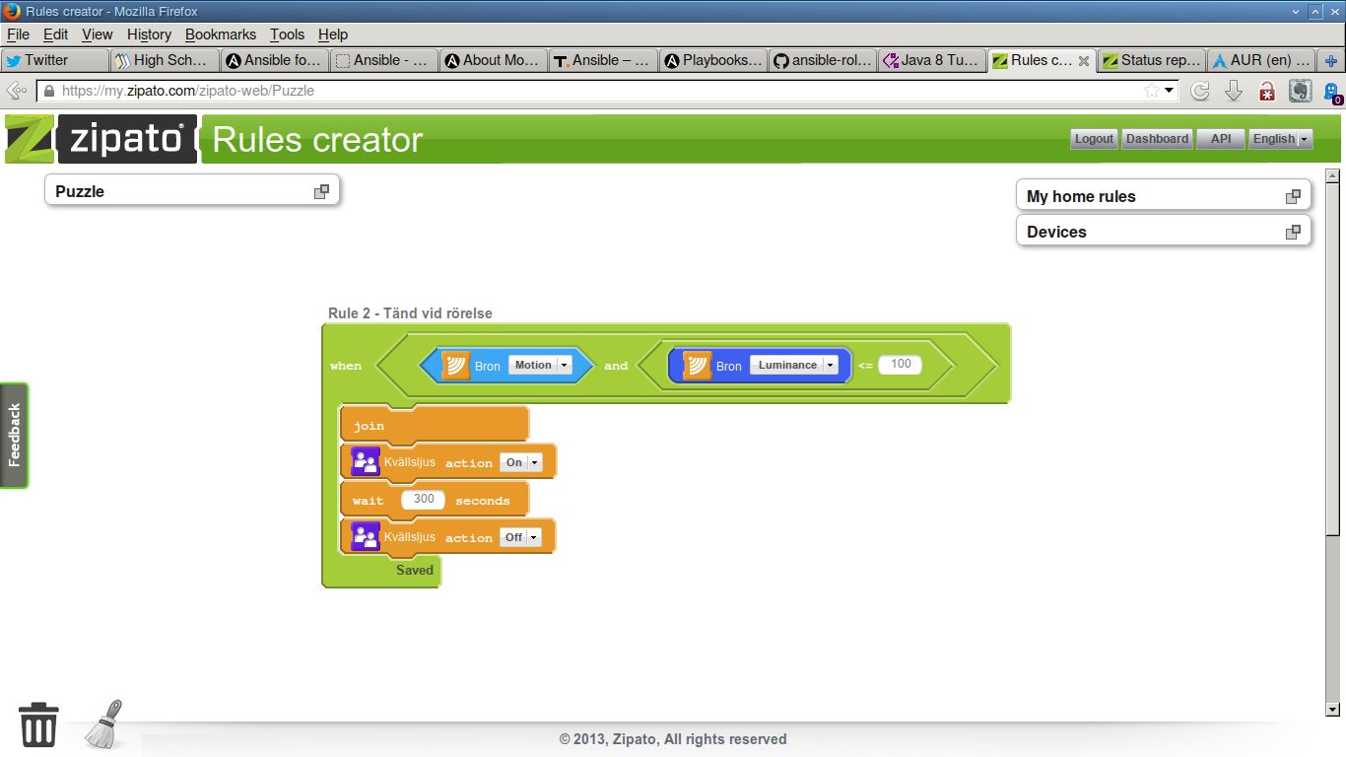Viewport: 1346px width, 757px height.
Task: Reload the page with the refresh icon
Action: (1200, 91)
